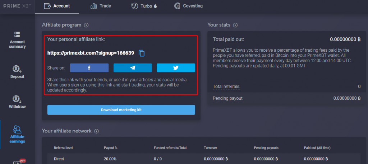Open Account summary in sidebar
The height and width of the screenshot is (164, 368).
click(x=17, y=40)
